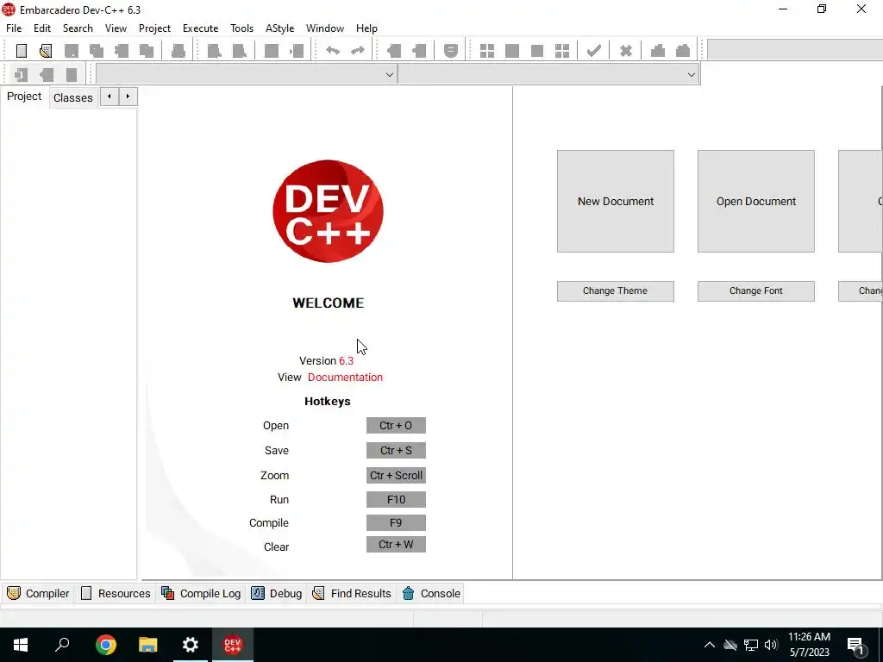Open the Help menu
The height and width of the screenshot is (662, 883).
(366, 28)
